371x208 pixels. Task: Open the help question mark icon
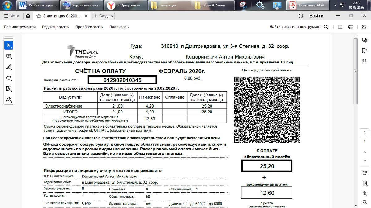[301, 16]
